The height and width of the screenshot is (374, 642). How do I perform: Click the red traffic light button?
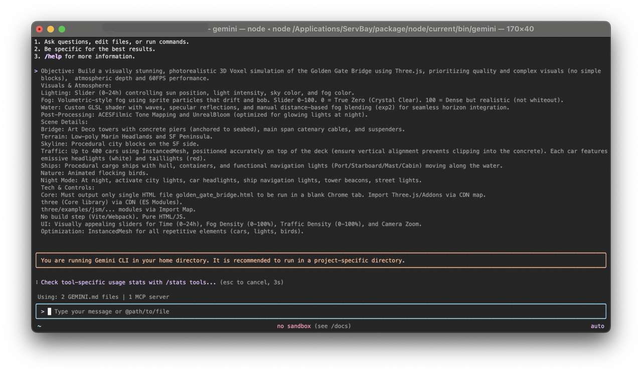coord(39,29)
